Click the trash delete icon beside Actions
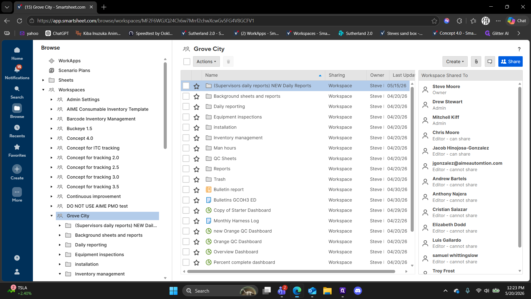Screen dimensions: 531x299 (x=228, y=61)
